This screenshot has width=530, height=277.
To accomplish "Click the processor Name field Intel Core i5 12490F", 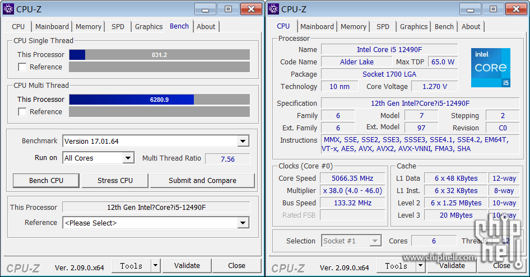I will click(389, 49).
